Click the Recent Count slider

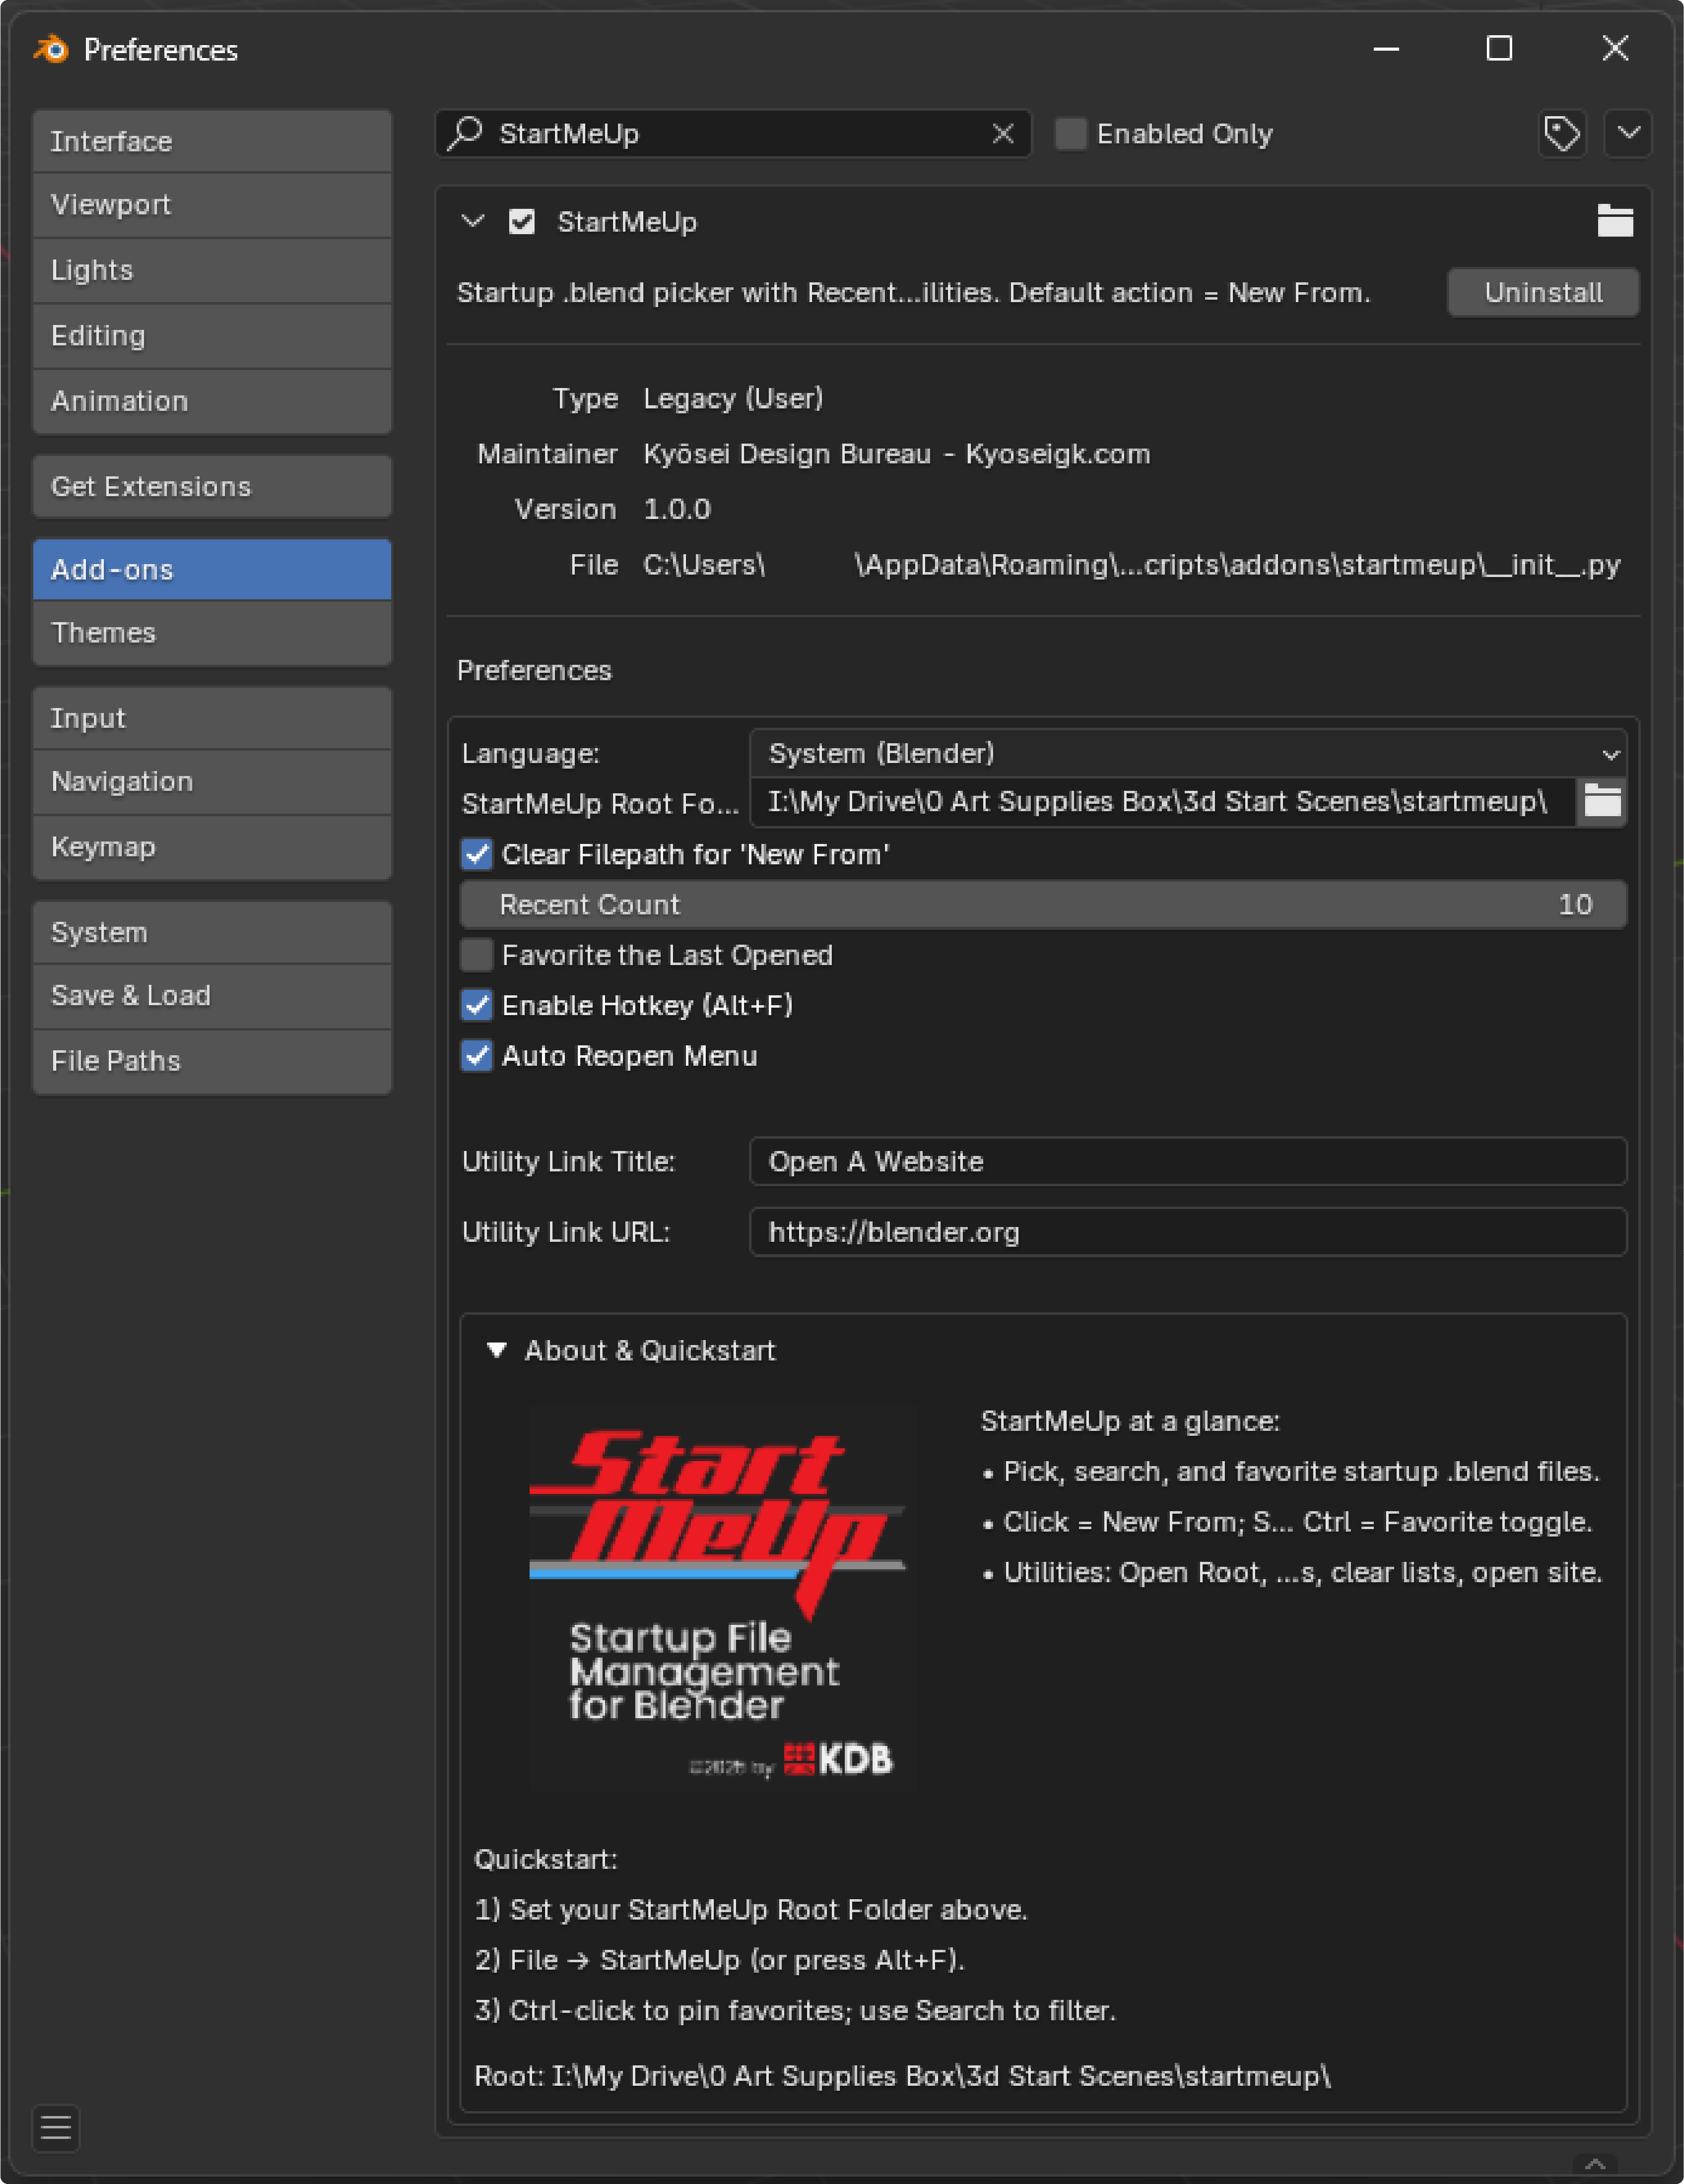tap(1042, 905)
